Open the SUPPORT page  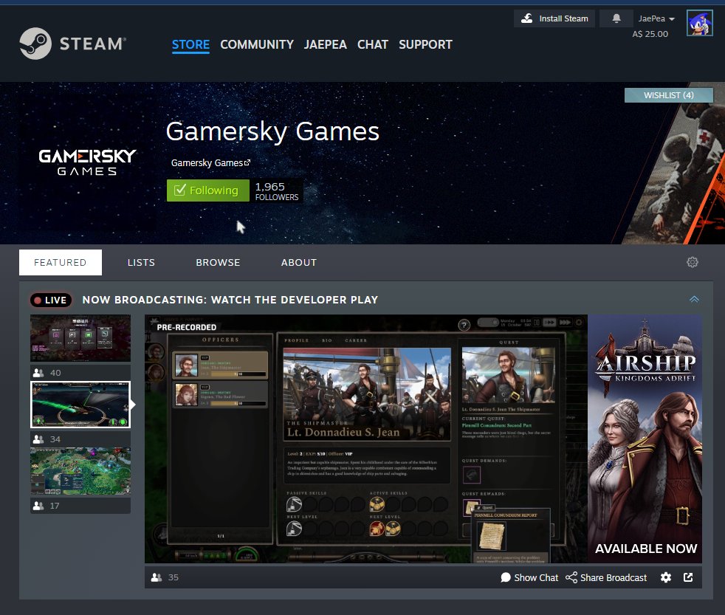point(425,44)
